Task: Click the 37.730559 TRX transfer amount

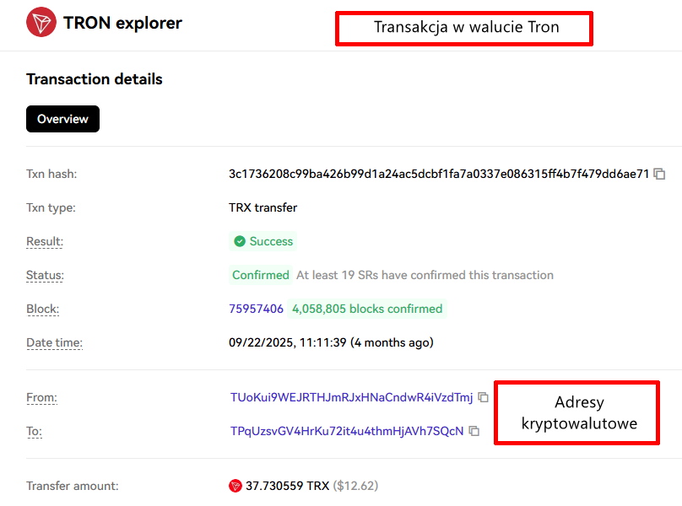Action: click(287, 486)
